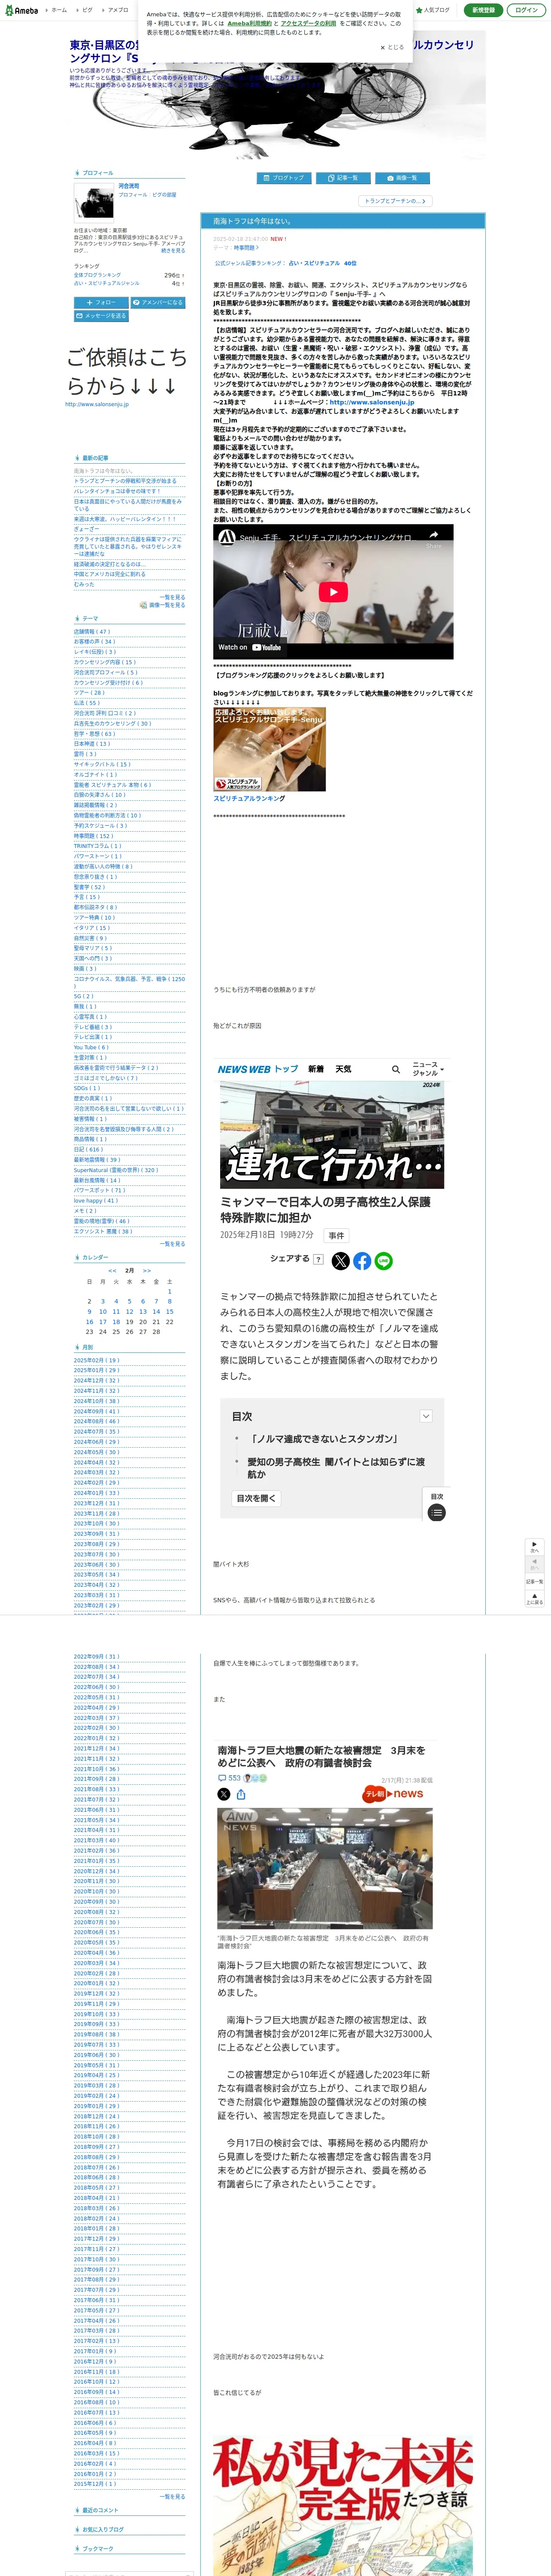Open theme You Tube ( 6 )

coord(91,1047)
